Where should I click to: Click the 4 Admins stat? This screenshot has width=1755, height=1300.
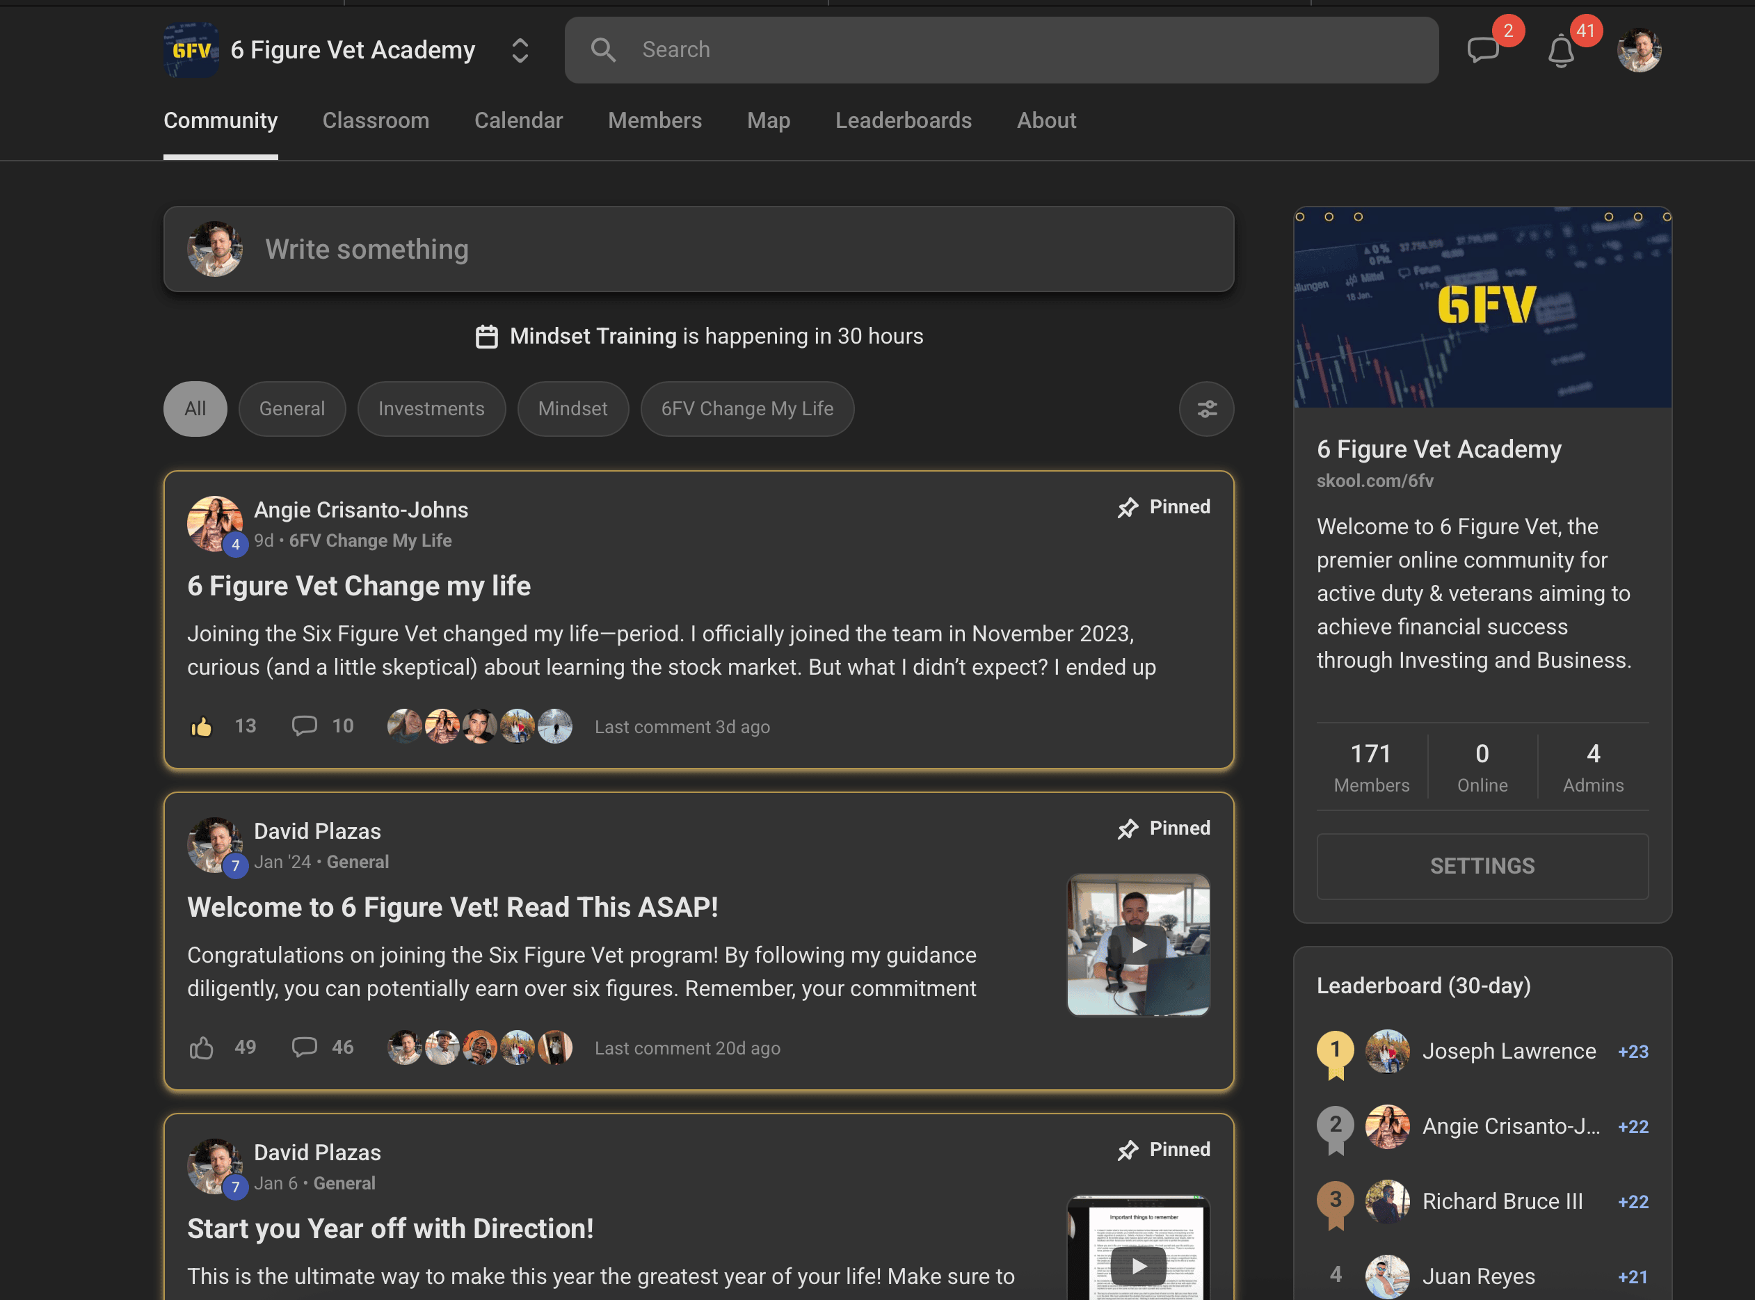(1593, 767)
